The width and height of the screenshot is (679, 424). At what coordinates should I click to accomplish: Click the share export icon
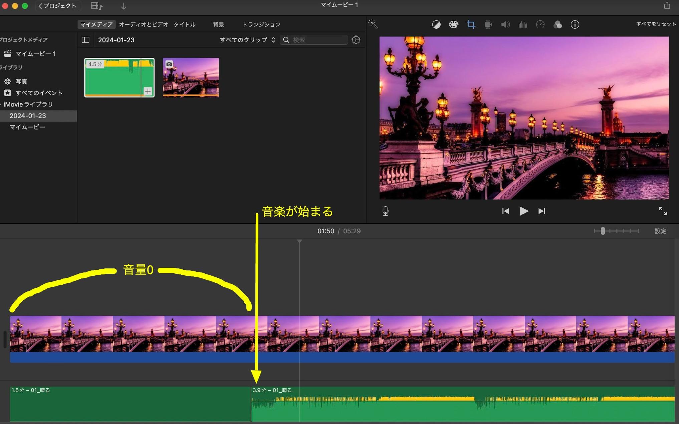(x=667, y=6)
